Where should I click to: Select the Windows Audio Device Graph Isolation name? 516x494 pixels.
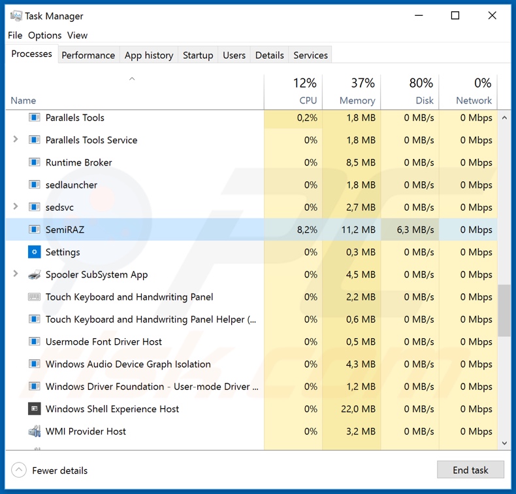[x=128, y=364]
